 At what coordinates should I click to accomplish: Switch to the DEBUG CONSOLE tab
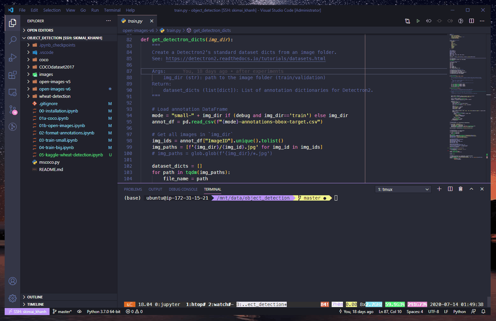click(x=183, y=189)
